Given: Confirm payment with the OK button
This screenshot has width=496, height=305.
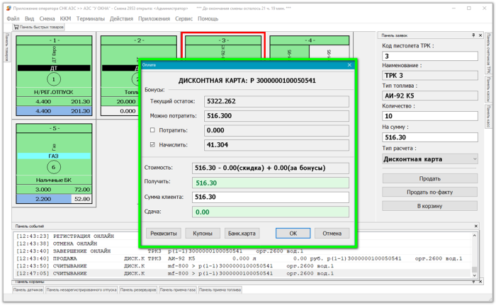Looking at the screenshot, I should coord(293,234).
